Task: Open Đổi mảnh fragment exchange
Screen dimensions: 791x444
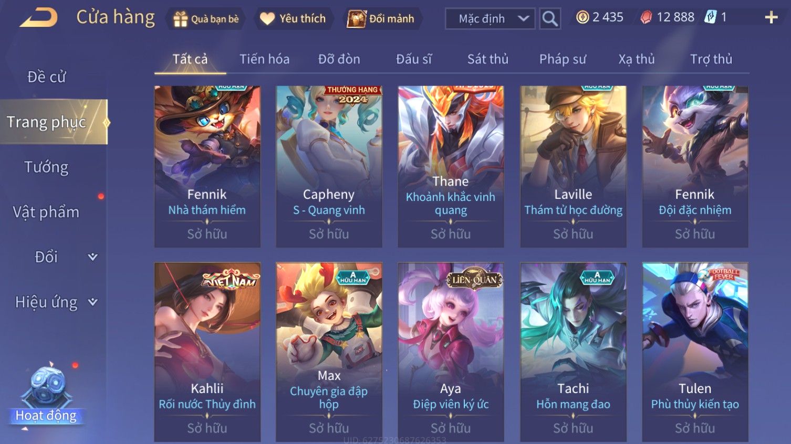Action: tap(381, 19)
